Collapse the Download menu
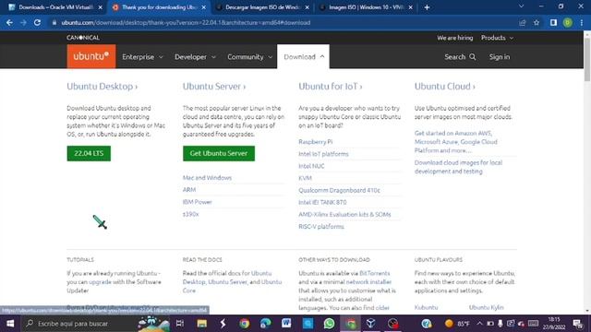Image resolution: width=591 pixels, height=332 pixels. click(304, 57)
